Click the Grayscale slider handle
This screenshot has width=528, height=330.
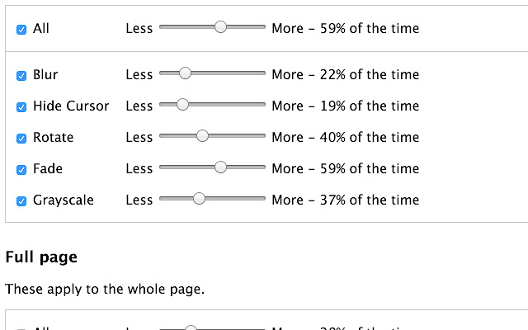(x=199, y=199)
